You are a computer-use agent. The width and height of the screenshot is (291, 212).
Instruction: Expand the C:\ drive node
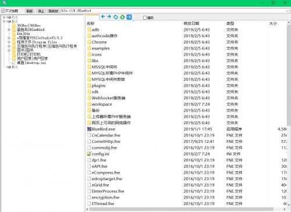coord(4,17)
